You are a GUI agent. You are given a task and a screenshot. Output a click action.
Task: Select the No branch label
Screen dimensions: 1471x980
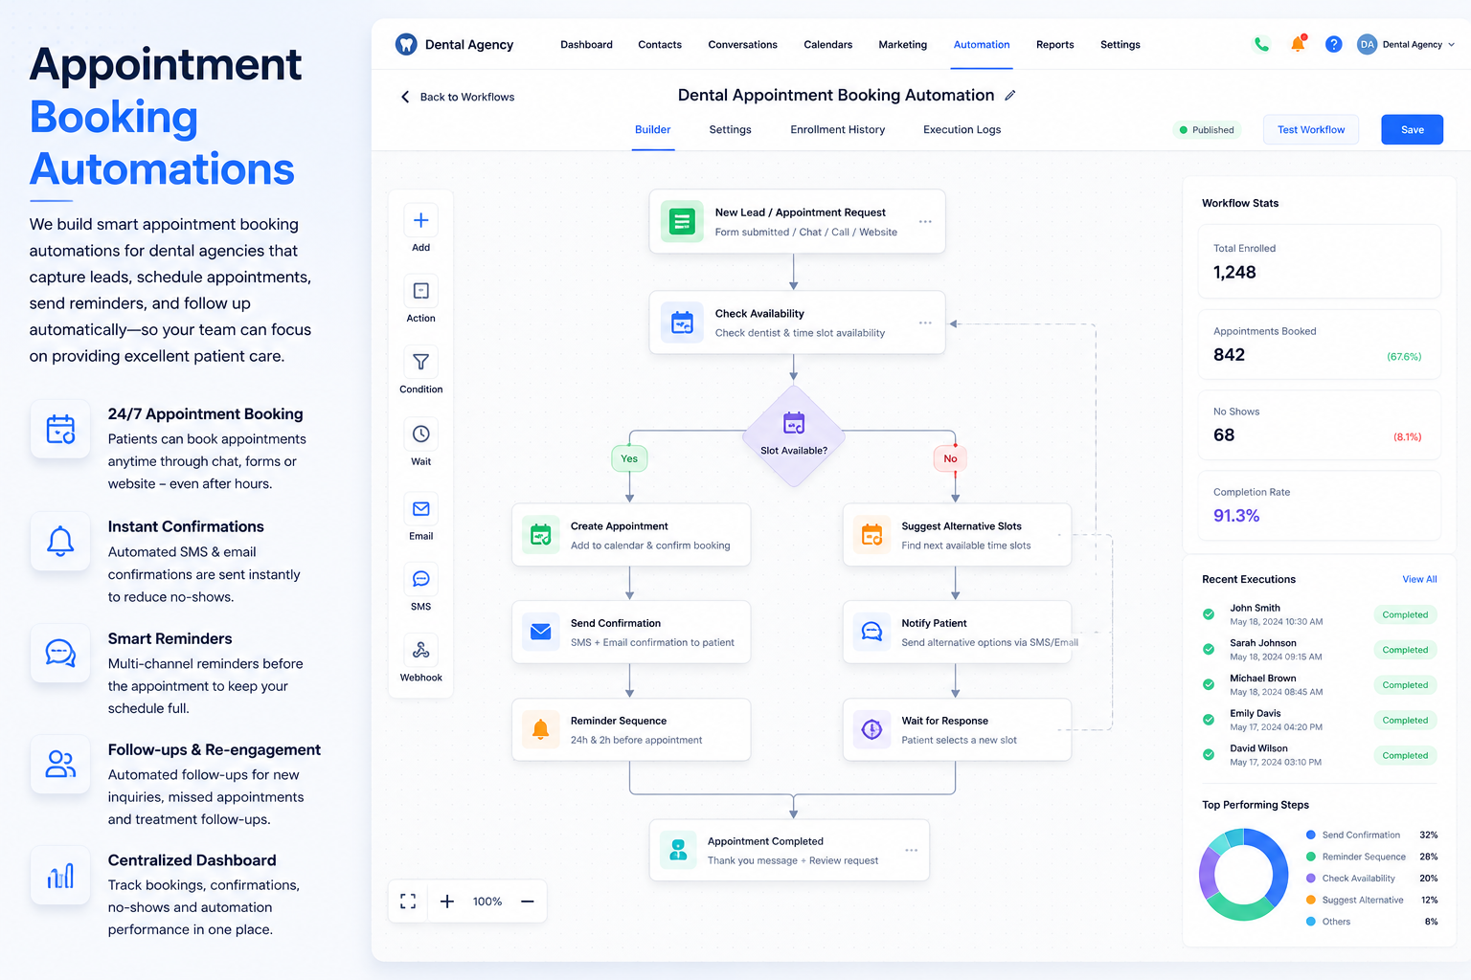[950, 459]
